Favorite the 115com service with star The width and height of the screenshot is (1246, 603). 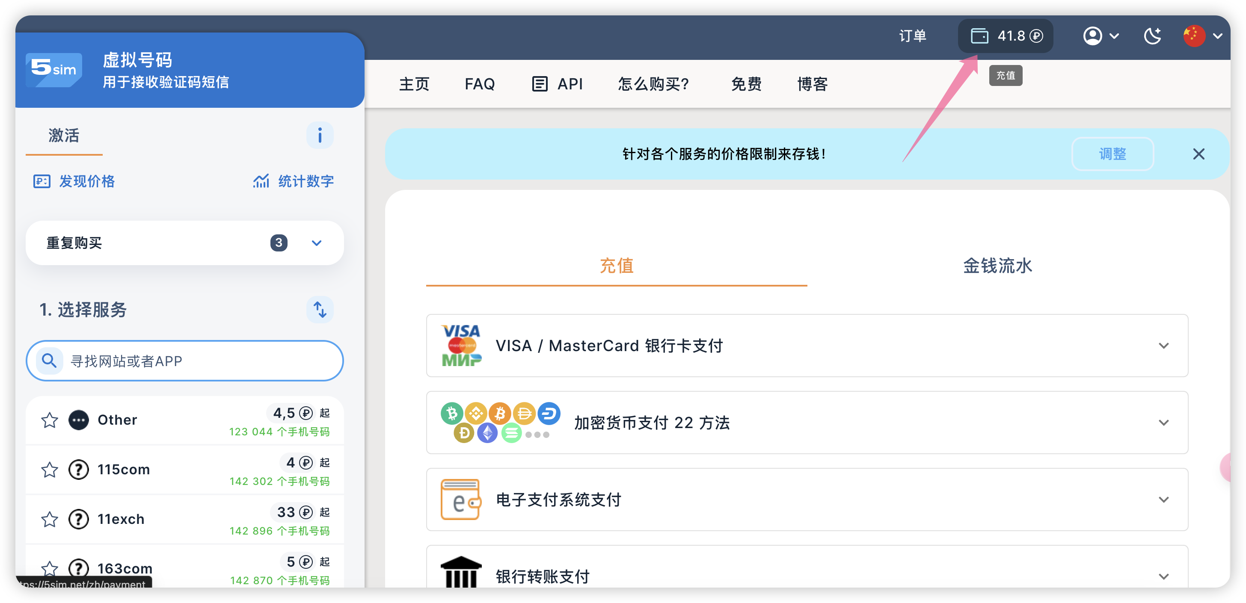(x=49, y=470)
